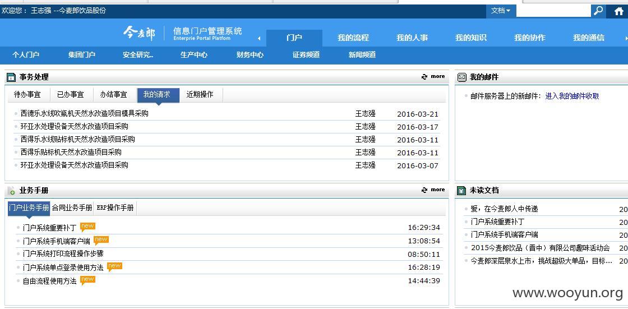This screenshot has width=628, height=309.
Task: Click the 今麦郎 logo
Action: click(139, 33)
